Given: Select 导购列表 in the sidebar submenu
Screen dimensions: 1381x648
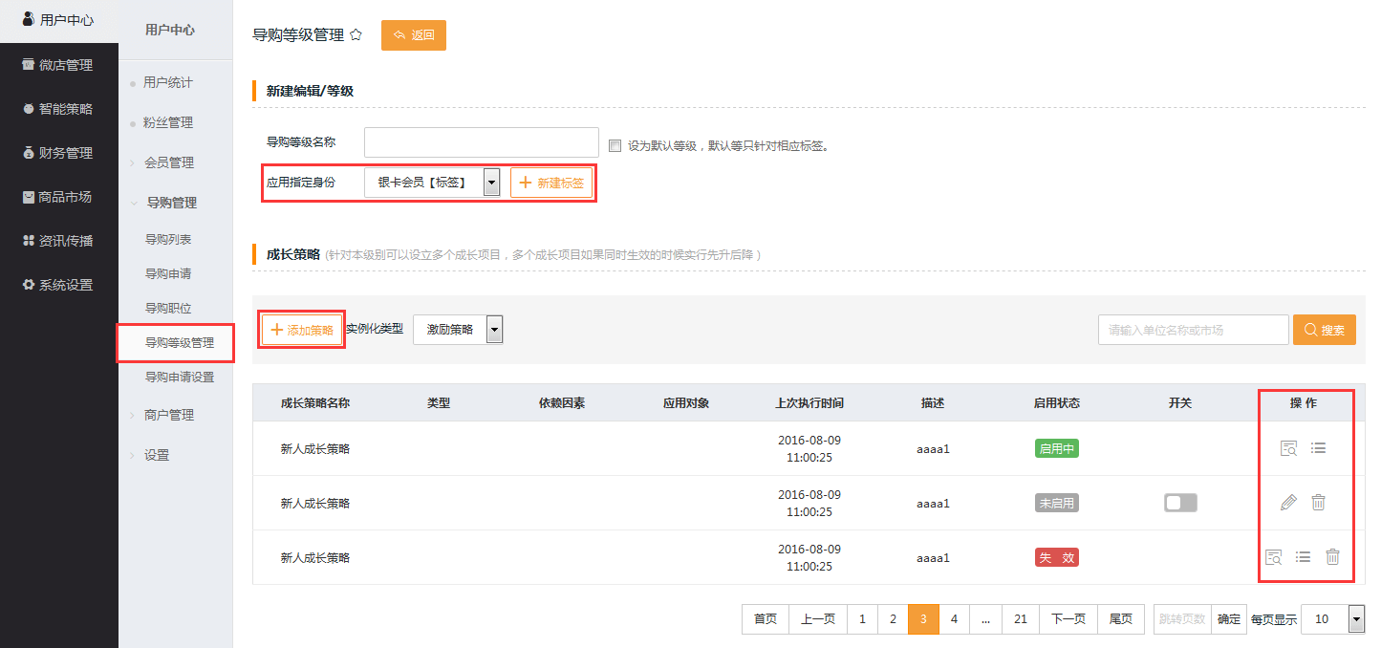Looking at the screenshot, I should [168, 239].
